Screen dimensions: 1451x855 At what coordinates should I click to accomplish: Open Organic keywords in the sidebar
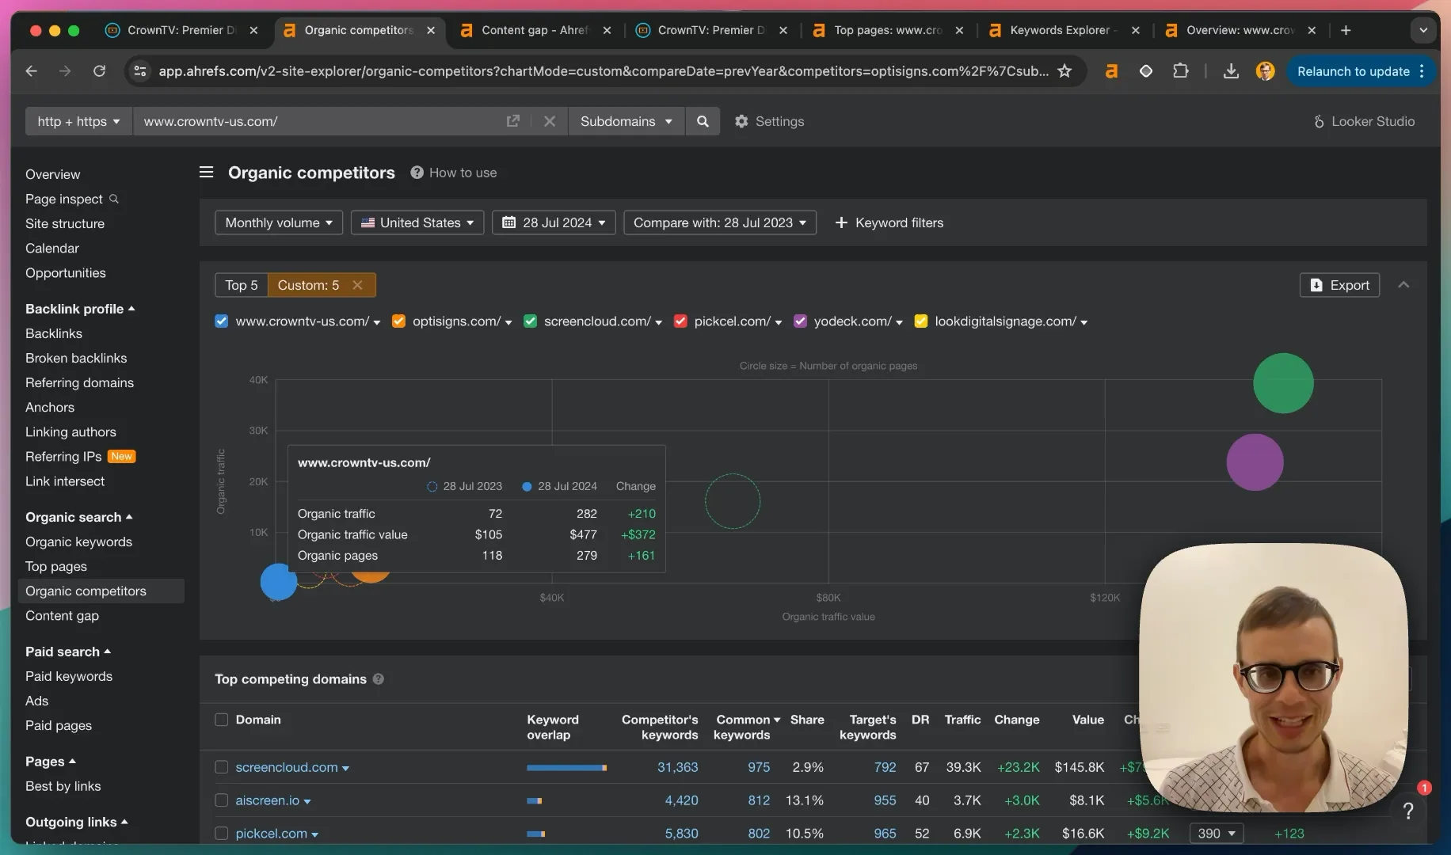[x=78, y=541]
